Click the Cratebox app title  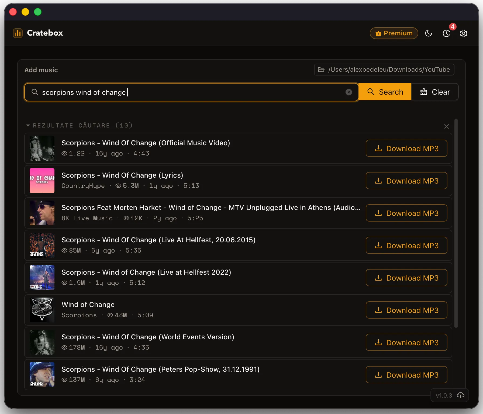[x=45, y=33]
